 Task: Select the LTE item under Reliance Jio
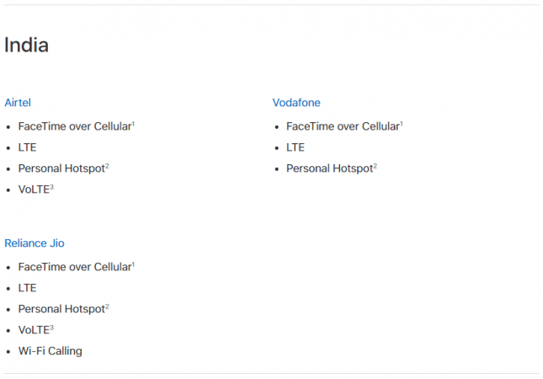[27, 288]
